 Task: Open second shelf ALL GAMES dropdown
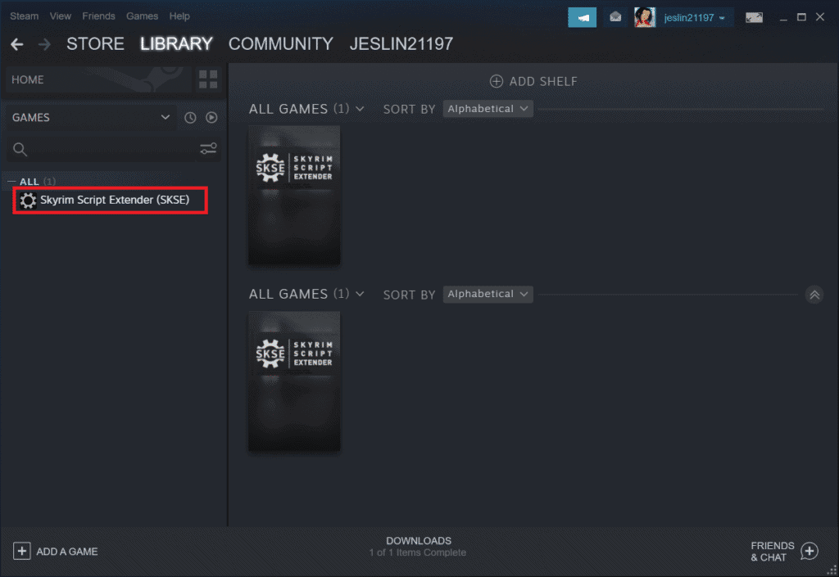coord(306,295)
